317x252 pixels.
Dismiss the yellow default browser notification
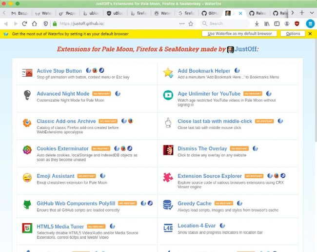[310, 34]
